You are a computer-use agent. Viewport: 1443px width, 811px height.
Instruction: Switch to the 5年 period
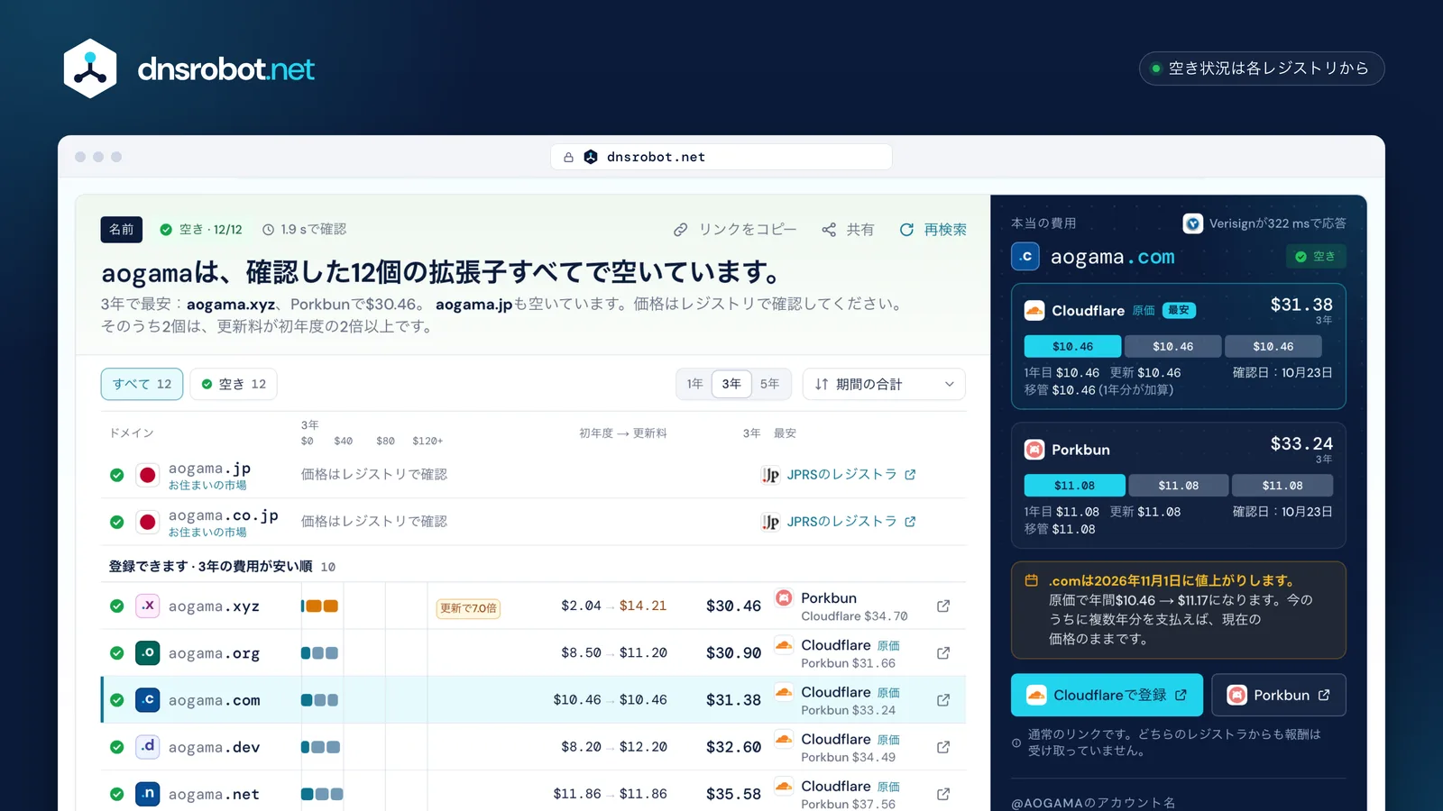(769, 384)
